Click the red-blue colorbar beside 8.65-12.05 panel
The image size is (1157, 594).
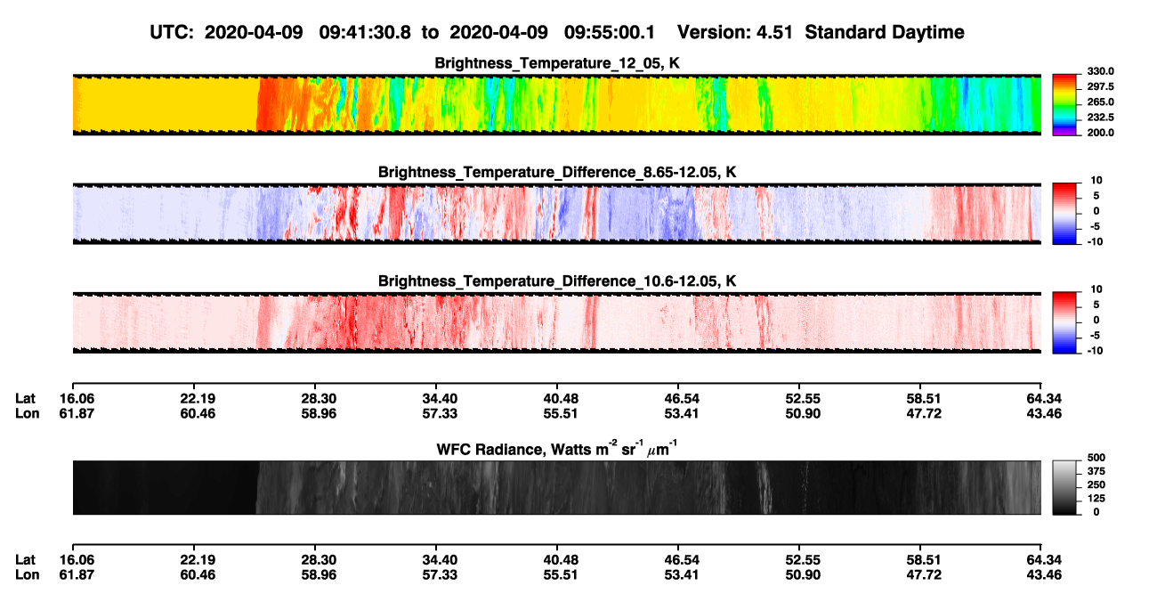click(x=1064, y=214)
